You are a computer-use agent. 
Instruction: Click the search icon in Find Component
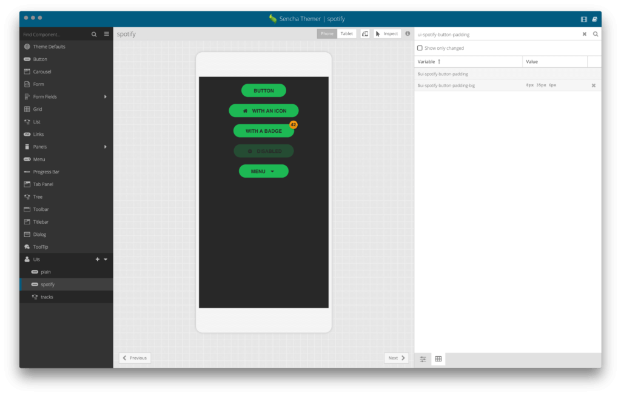pyautogui.click(x=94, y=35)
